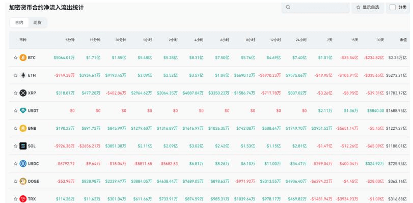Select BTC 5-minute value $5064.01万
This screenshot has width=413, height=203.
click(64, 57)
